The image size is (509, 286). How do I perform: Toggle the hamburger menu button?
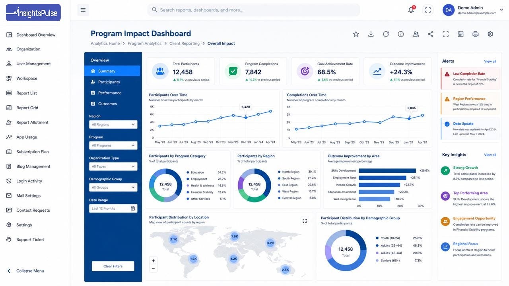pyautogui.click(x=83, y=10)
